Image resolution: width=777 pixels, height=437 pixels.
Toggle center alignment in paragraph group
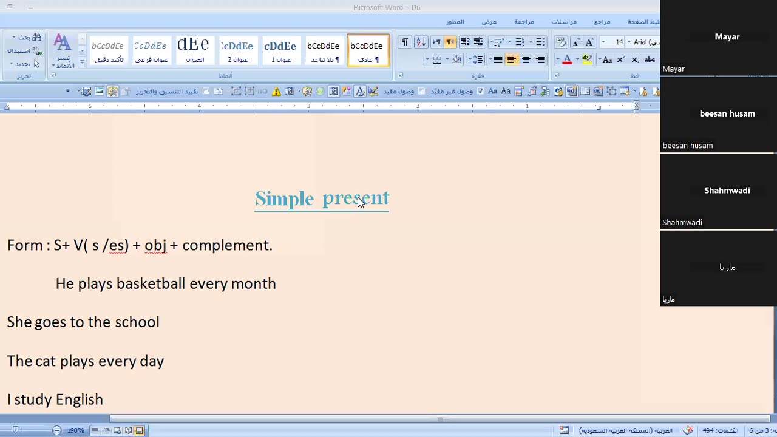tap(526, 59)
